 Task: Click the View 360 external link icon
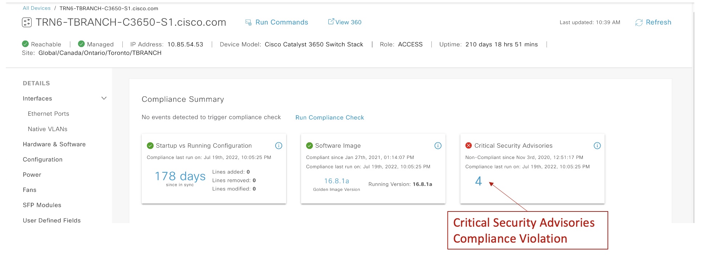(x=331, y=22)
